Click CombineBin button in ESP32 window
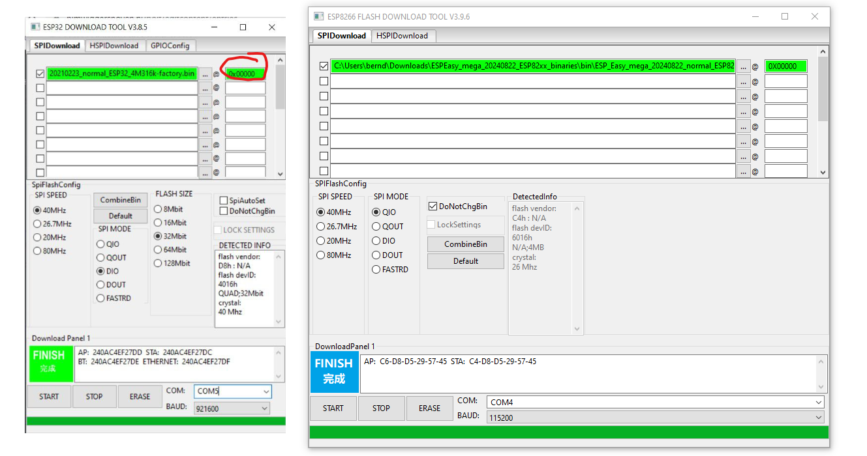867x456 pixels. 121,200
